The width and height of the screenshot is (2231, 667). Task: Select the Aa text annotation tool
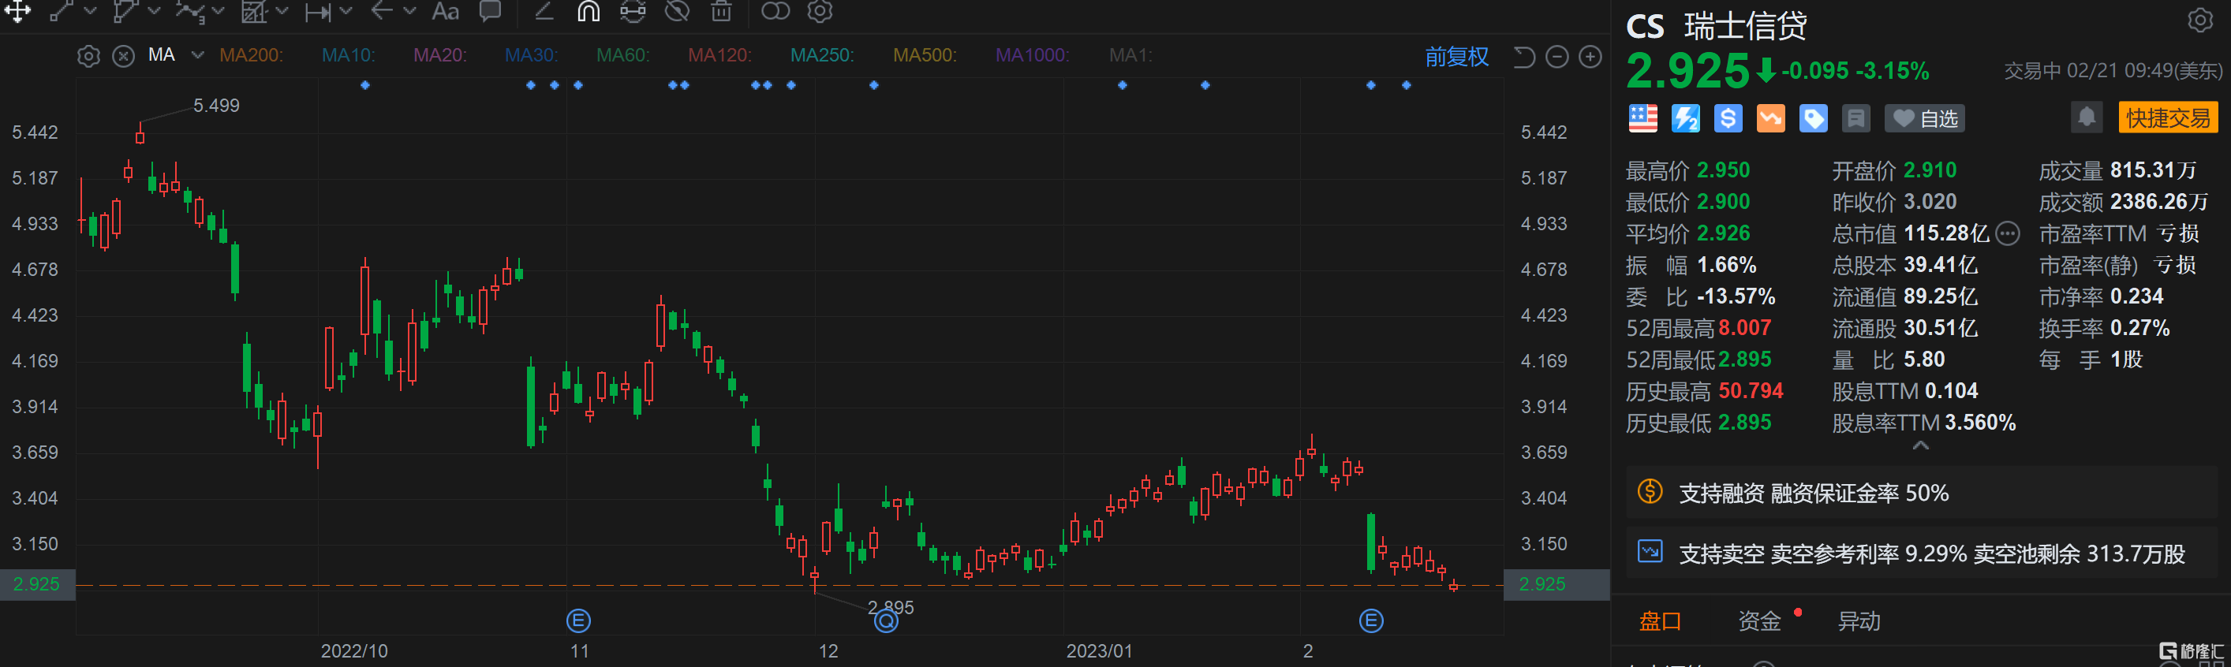445,10
